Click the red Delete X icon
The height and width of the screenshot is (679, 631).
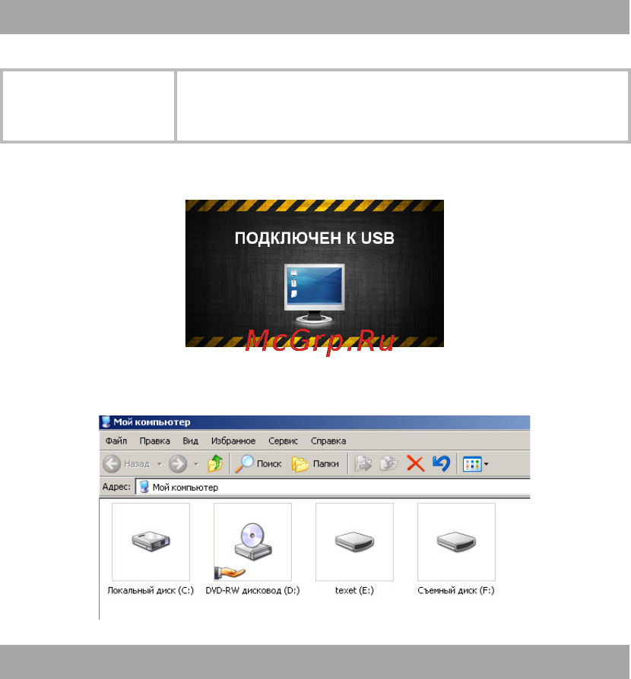[415, 464]
